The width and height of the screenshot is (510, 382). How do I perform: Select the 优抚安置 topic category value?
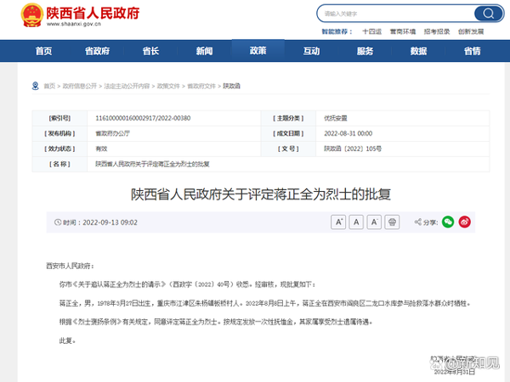336,118
